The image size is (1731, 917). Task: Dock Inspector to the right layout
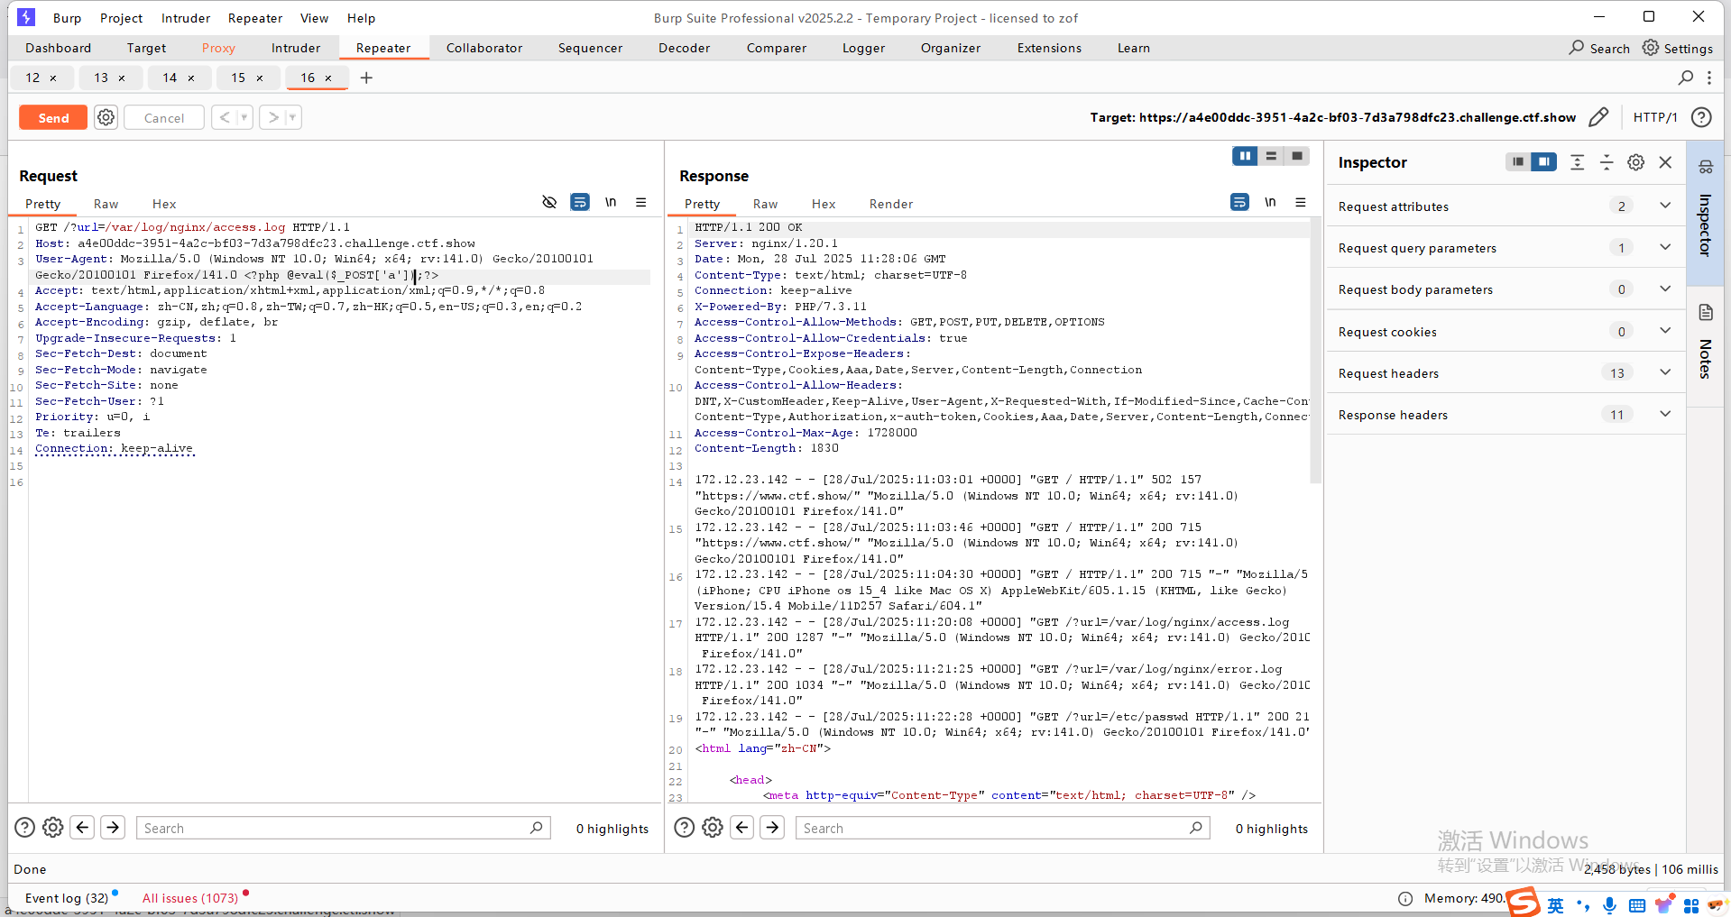(x=1544, y=161)
